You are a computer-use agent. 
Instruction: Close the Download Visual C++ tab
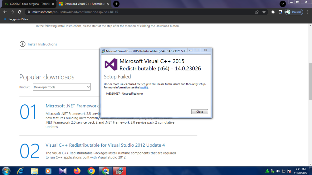(108, 4)
